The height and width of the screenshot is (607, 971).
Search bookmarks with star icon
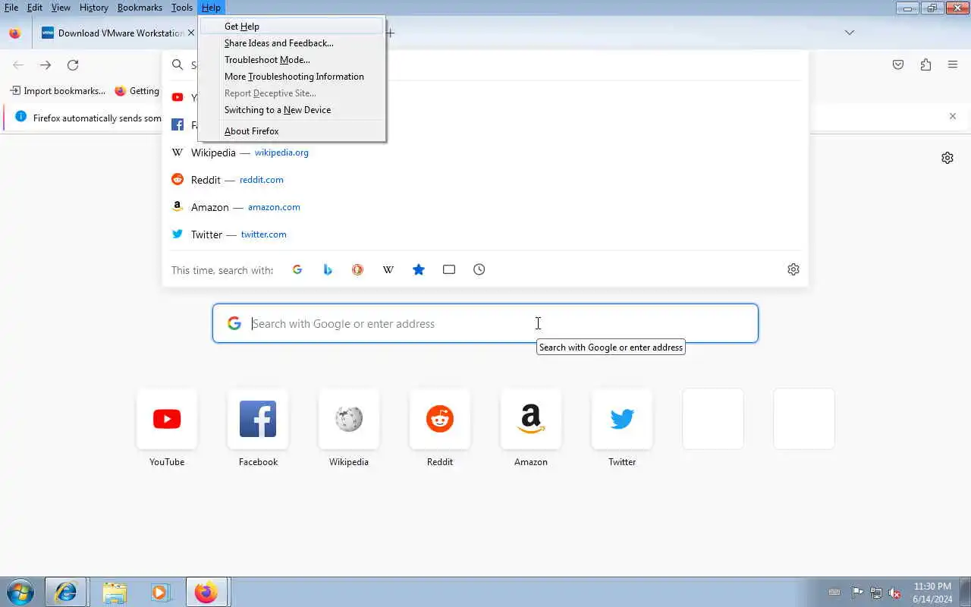point(419,269)
